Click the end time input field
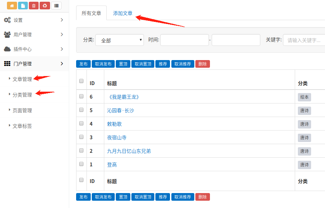Image resolution: width=325 pixels, height=208 pixels. tap(236, 40)
